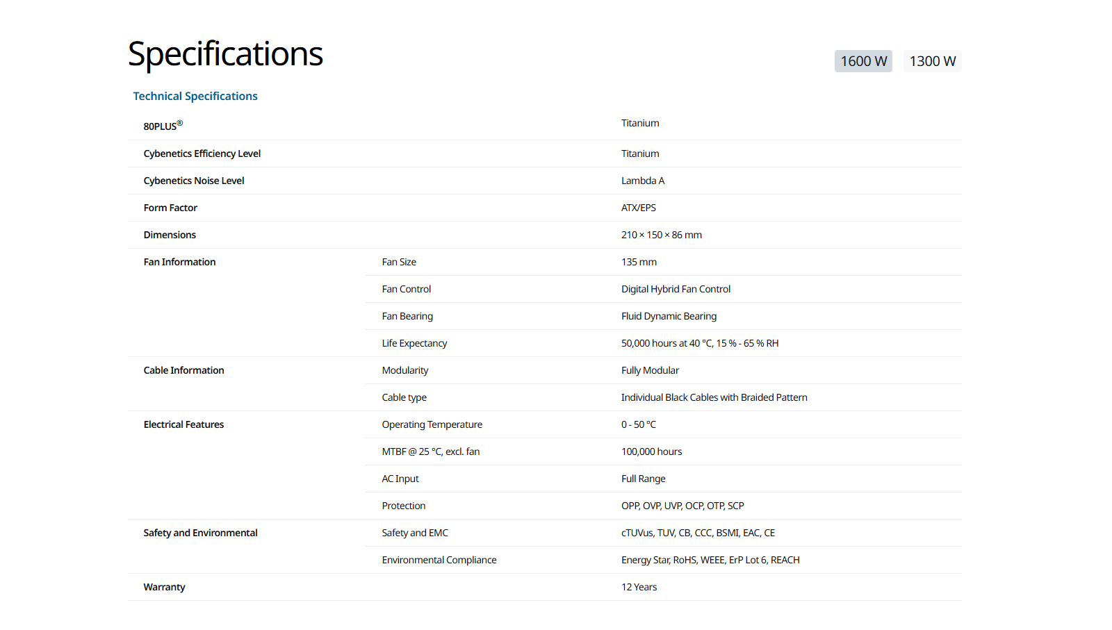Screen dimensions: 1112x630
Task: Click the Technical Specifications heading
Action: pos(195,97)
